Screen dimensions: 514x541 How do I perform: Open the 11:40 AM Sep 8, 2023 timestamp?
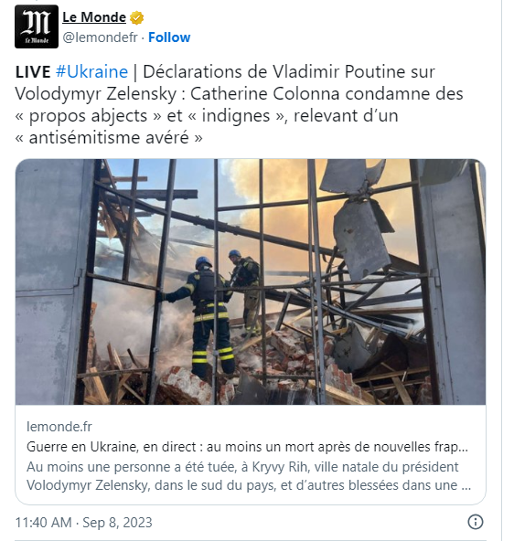pyautogui.click(x=83, y=523)
